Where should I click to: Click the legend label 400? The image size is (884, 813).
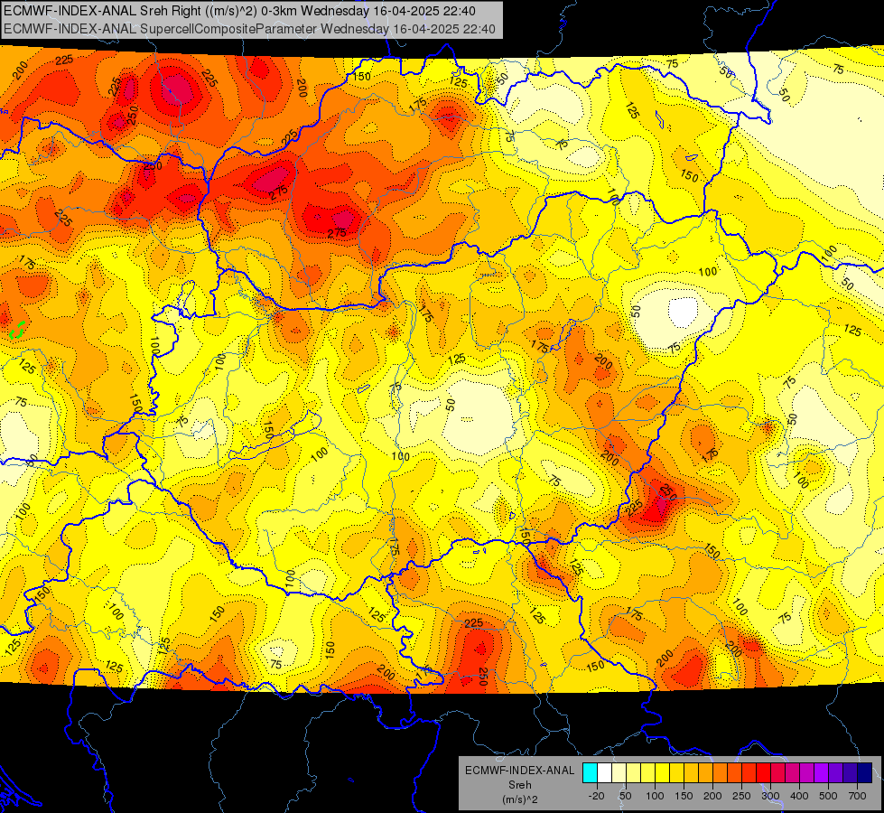(x=799, y=796)
